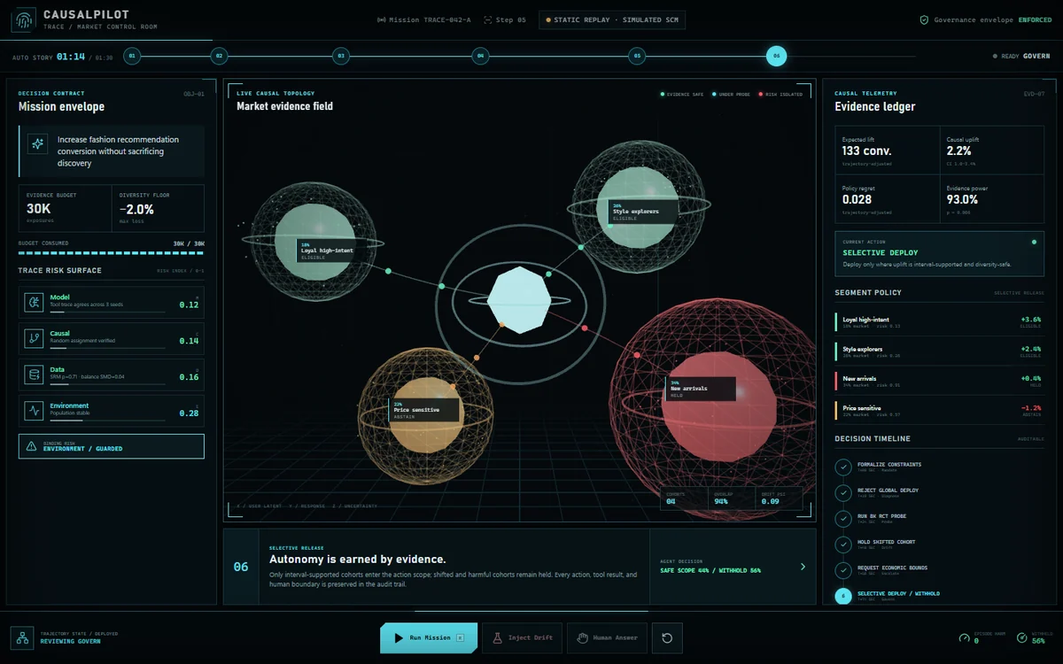Click the New arrivals red sphere label
1063x664 pixels.
pos(701,389)
